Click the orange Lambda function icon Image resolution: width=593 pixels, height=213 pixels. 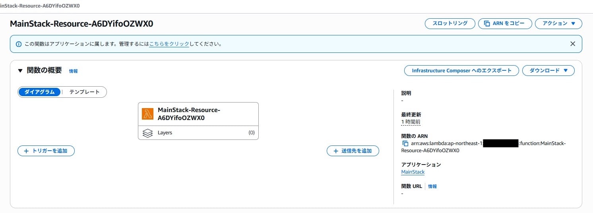tap(148, 114)
